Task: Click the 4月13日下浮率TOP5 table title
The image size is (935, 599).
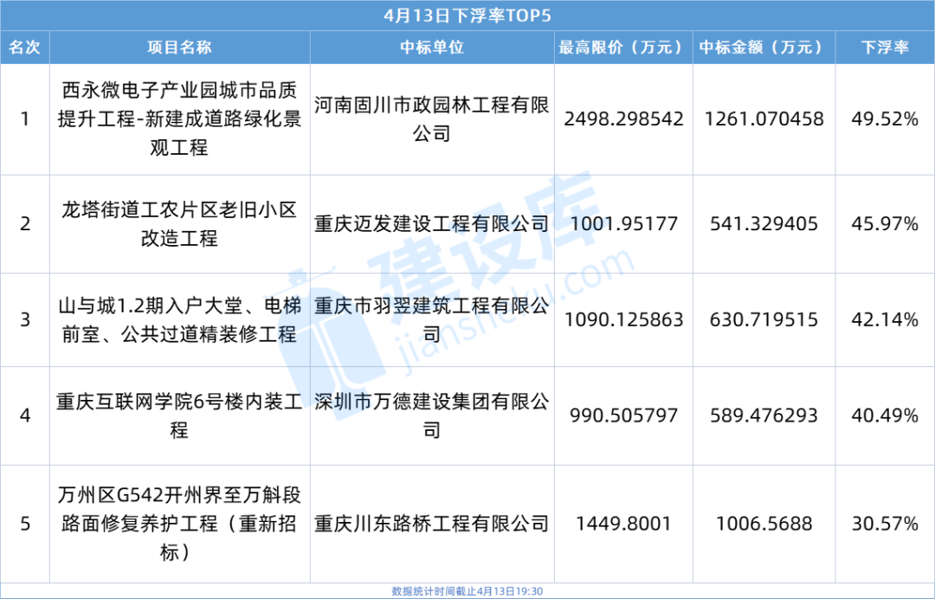Action: point(467,16)
